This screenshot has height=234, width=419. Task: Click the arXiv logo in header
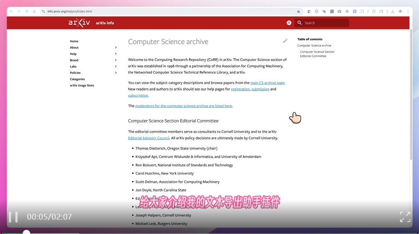click(x=79, y=23)
